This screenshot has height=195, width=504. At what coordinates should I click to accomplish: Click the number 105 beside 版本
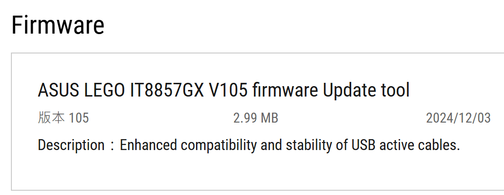(x=79, y=118)
